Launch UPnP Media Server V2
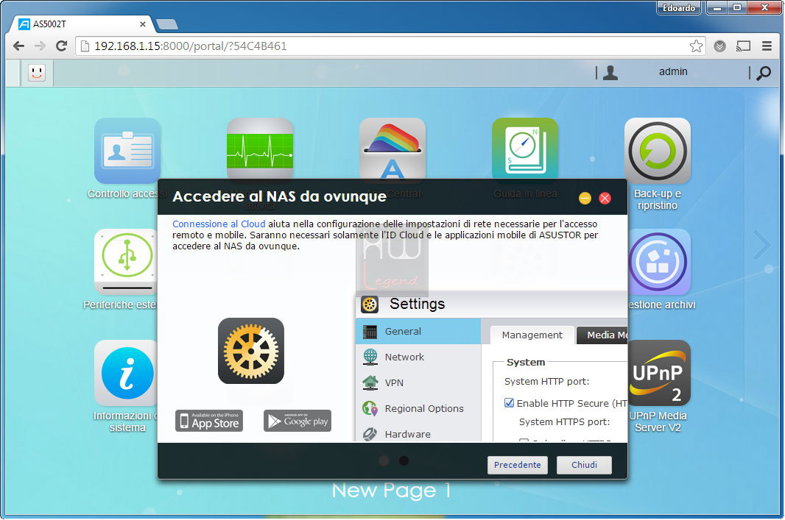785x520 pixels. coord(659,373)
